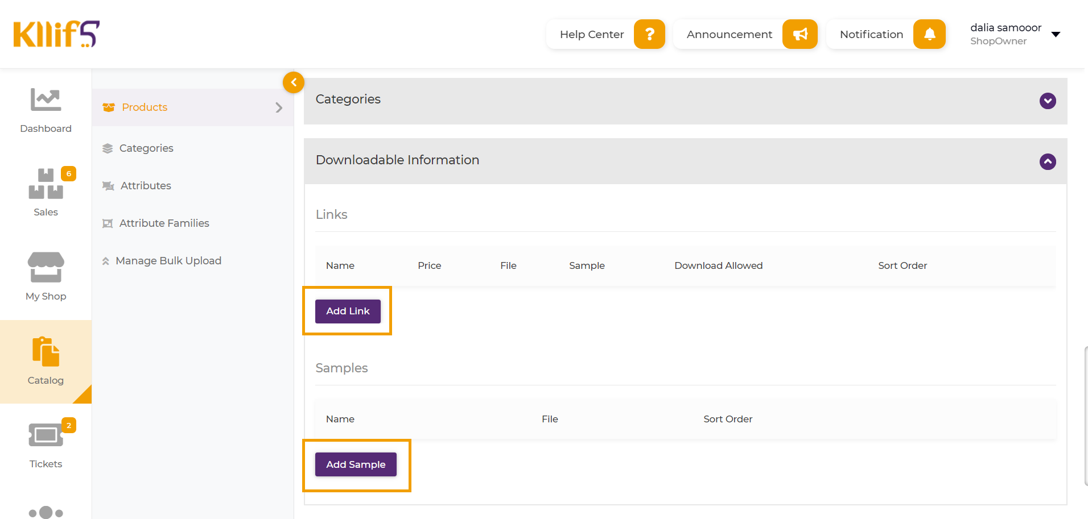Screen dimensions: 1088x519
Task: Open the Dashboard chart icon
Action: click(46, 100)
